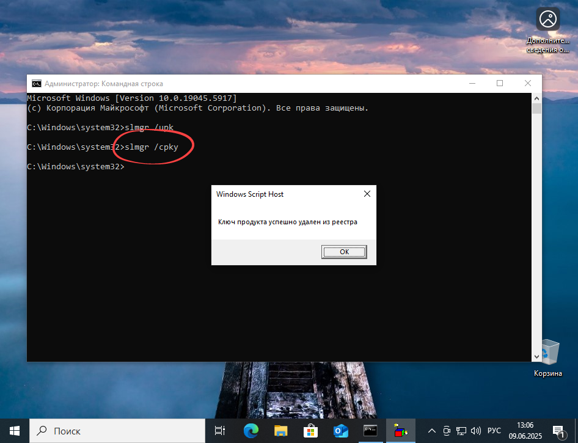The height and width of the screenshot is (443, 578).
Task: Open Microsoft Edge from the taskbar
Action: click(251, 431)
